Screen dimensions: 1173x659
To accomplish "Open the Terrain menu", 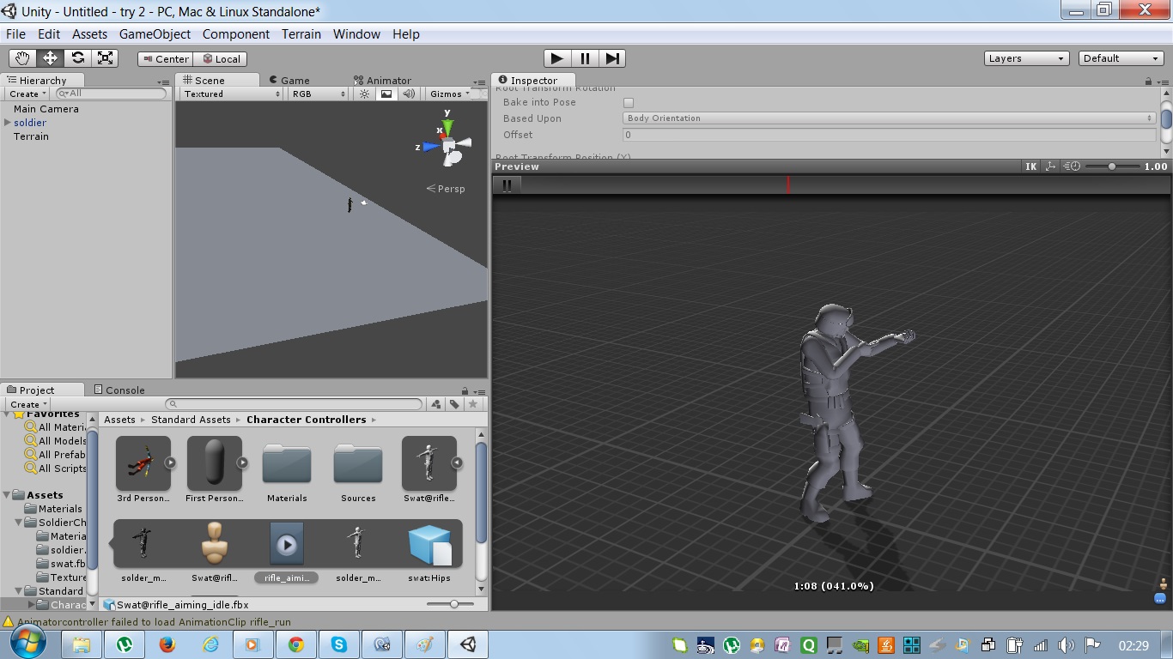I will [x=301, y=34].
